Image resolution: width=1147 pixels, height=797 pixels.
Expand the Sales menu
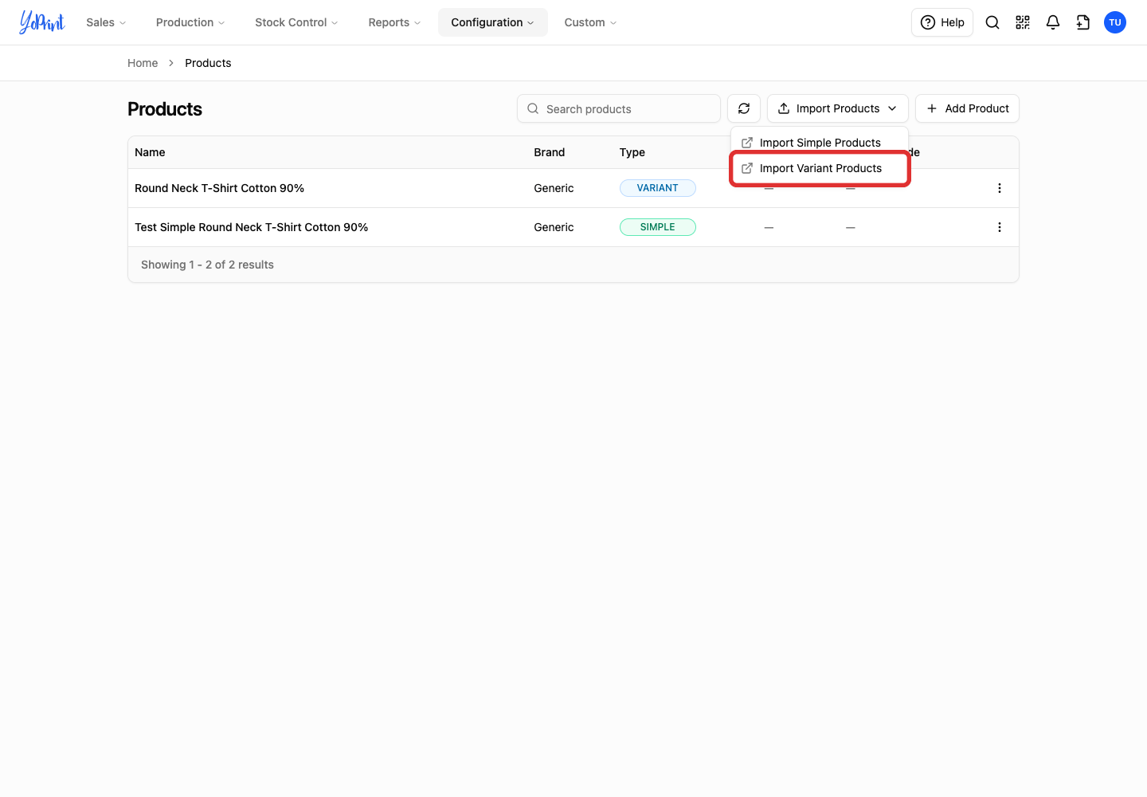(x=106, y=22)
